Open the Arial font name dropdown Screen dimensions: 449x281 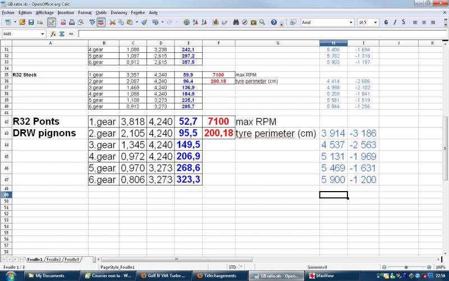pos(351,22)
